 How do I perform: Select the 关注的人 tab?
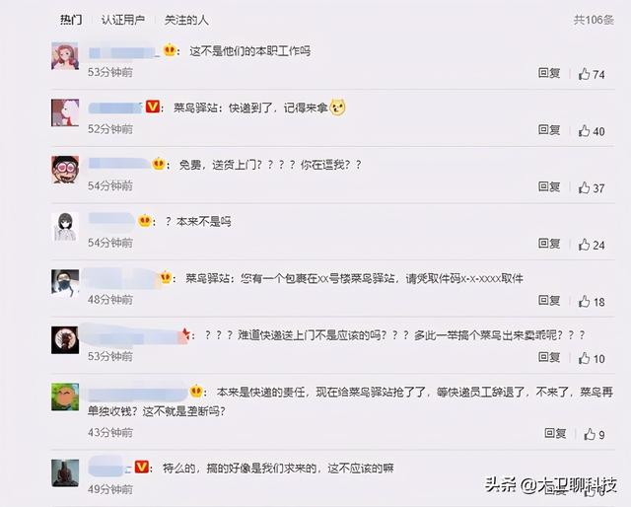[186, 20]
